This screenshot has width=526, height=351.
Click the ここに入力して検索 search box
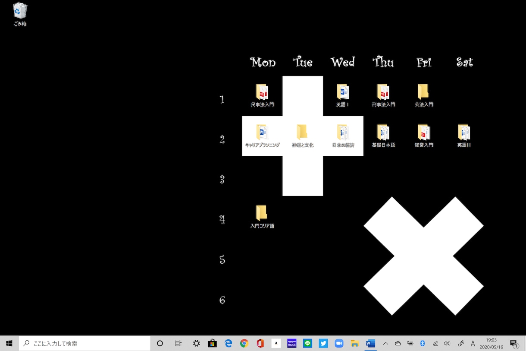pyautogui.click(x=85, y=343)
